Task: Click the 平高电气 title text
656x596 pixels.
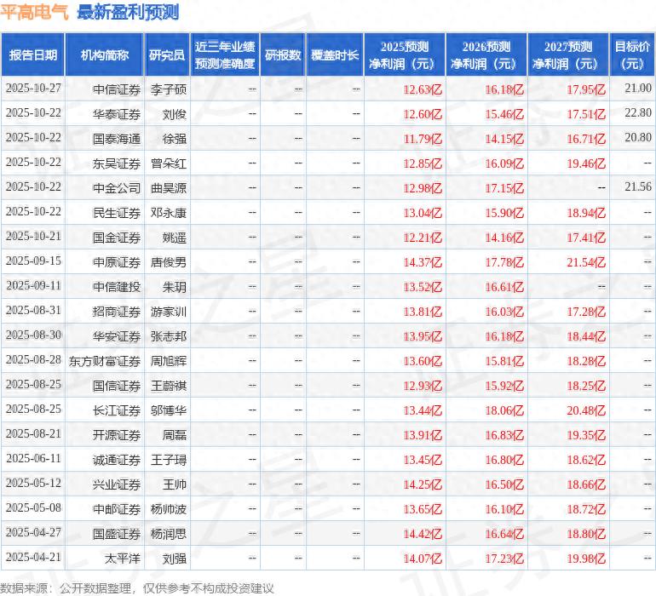Action: [34, 12]
